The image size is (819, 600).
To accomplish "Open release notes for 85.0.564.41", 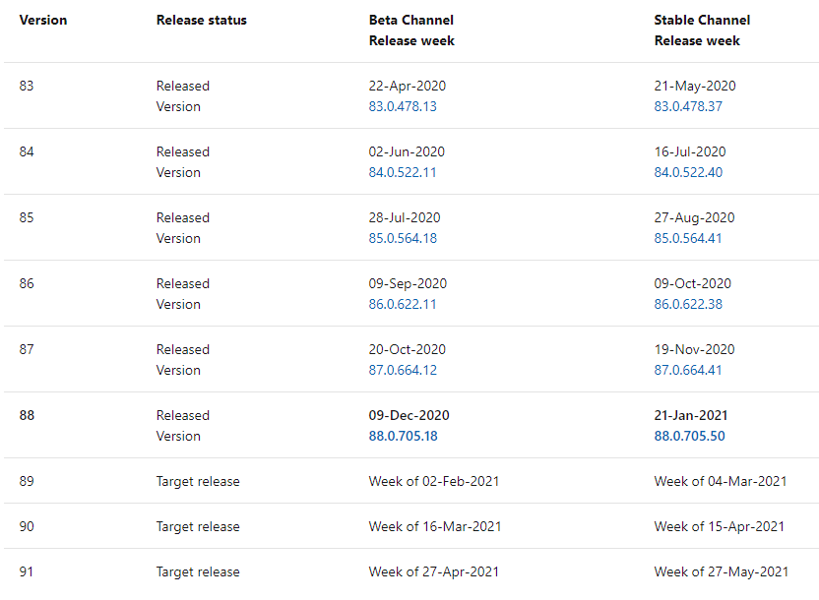I will point(688,238).
